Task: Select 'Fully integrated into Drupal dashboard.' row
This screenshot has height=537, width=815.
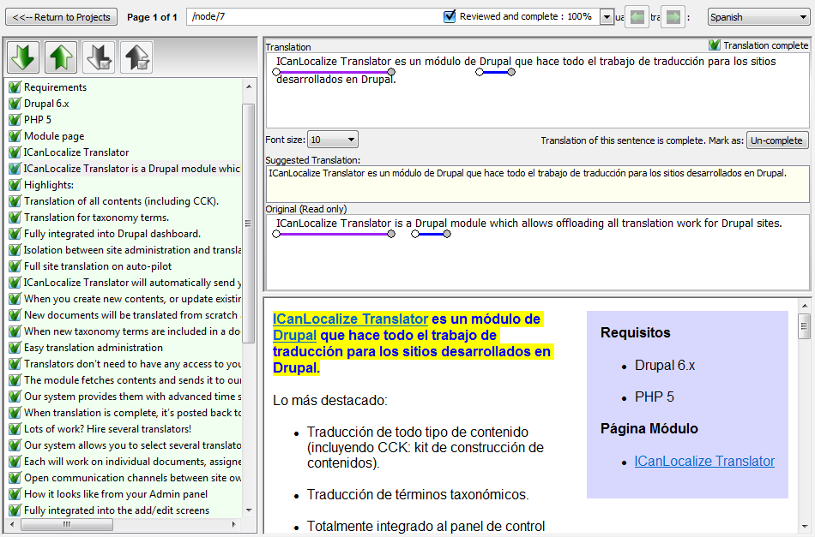Action: click(x=112, y=234)
